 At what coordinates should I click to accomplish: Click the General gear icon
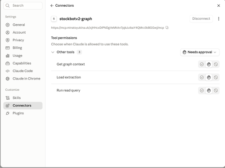[8, 25]
